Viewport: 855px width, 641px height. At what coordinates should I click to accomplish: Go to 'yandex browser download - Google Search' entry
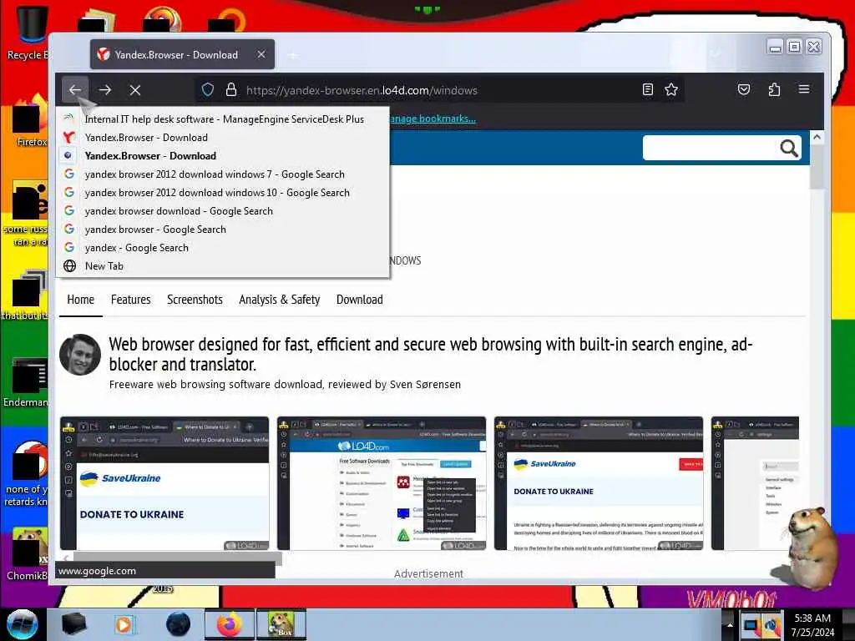(x=223, y=211)
